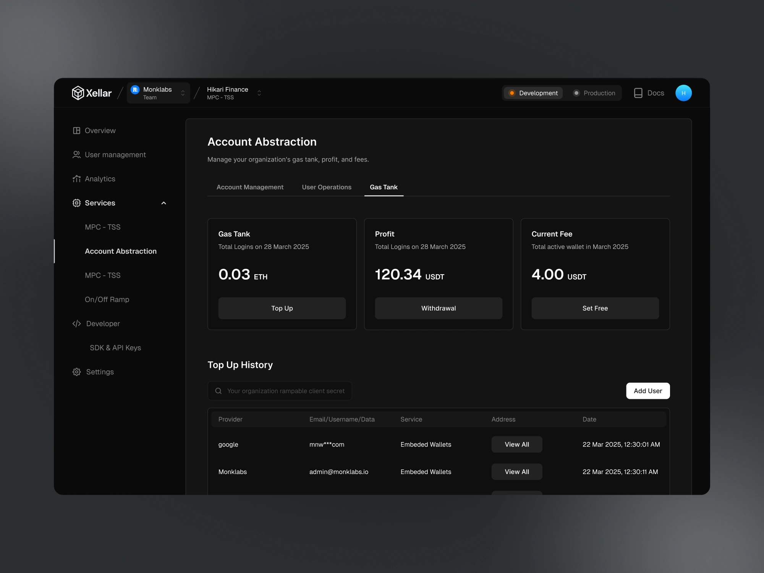Switch to the User Operations tab

coord(327,187)
